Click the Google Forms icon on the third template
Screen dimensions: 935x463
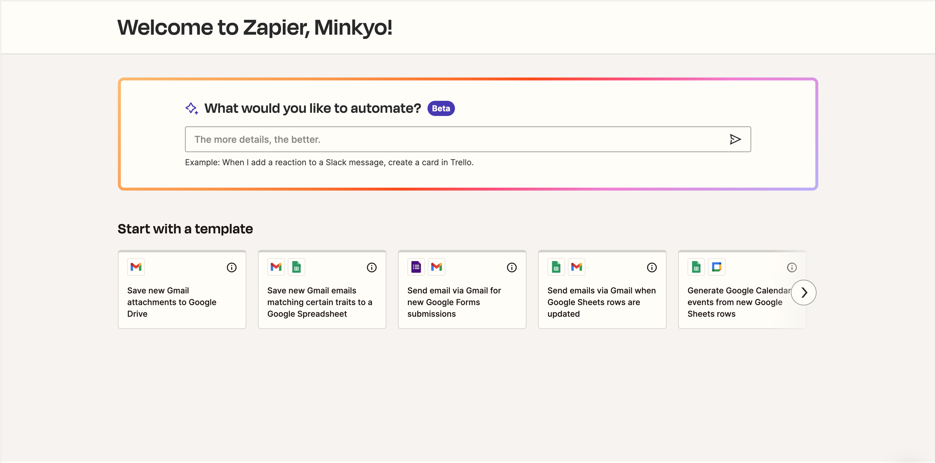(x=416, y=267)
